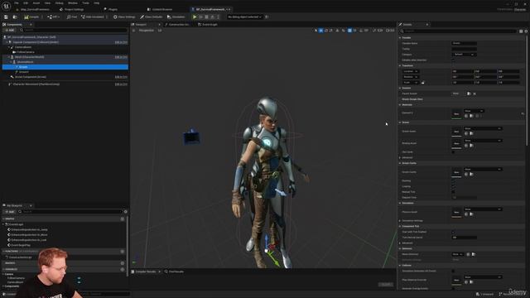Image resolution: width=530 pixels, height=298 pixels.
Task: Expand the Simulation Settings section
Action: click(x=400, y=221)
